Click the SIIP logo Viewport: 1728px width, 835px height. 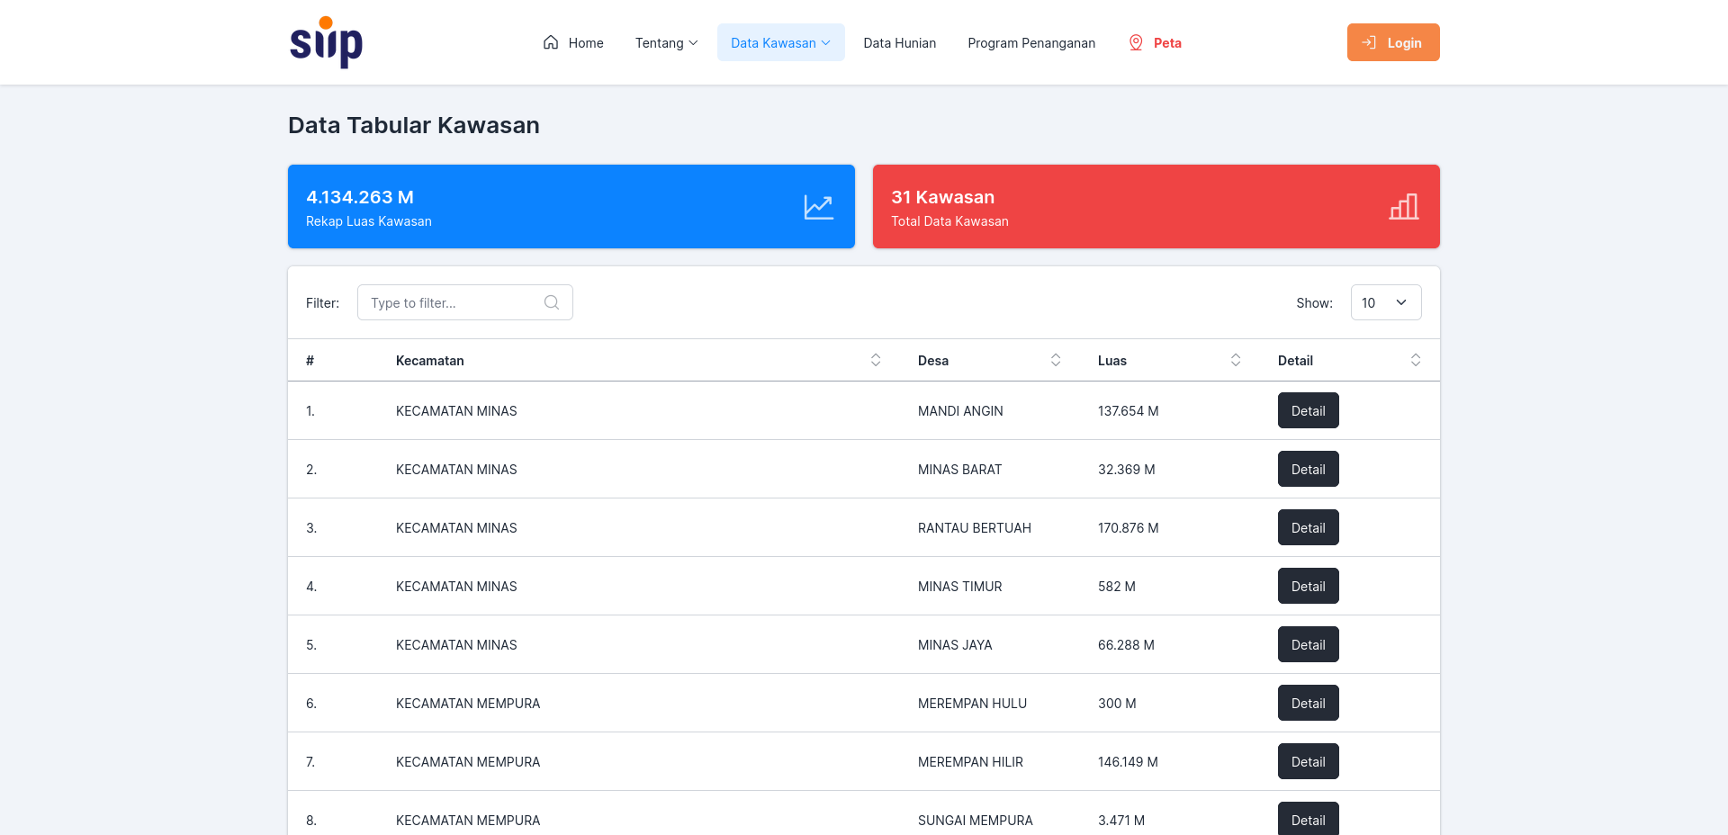[326, 42]
